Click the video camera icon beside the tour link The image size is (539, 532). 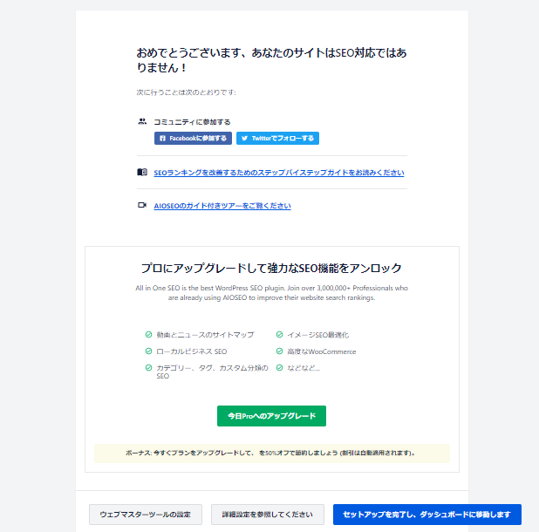(142, 206)
